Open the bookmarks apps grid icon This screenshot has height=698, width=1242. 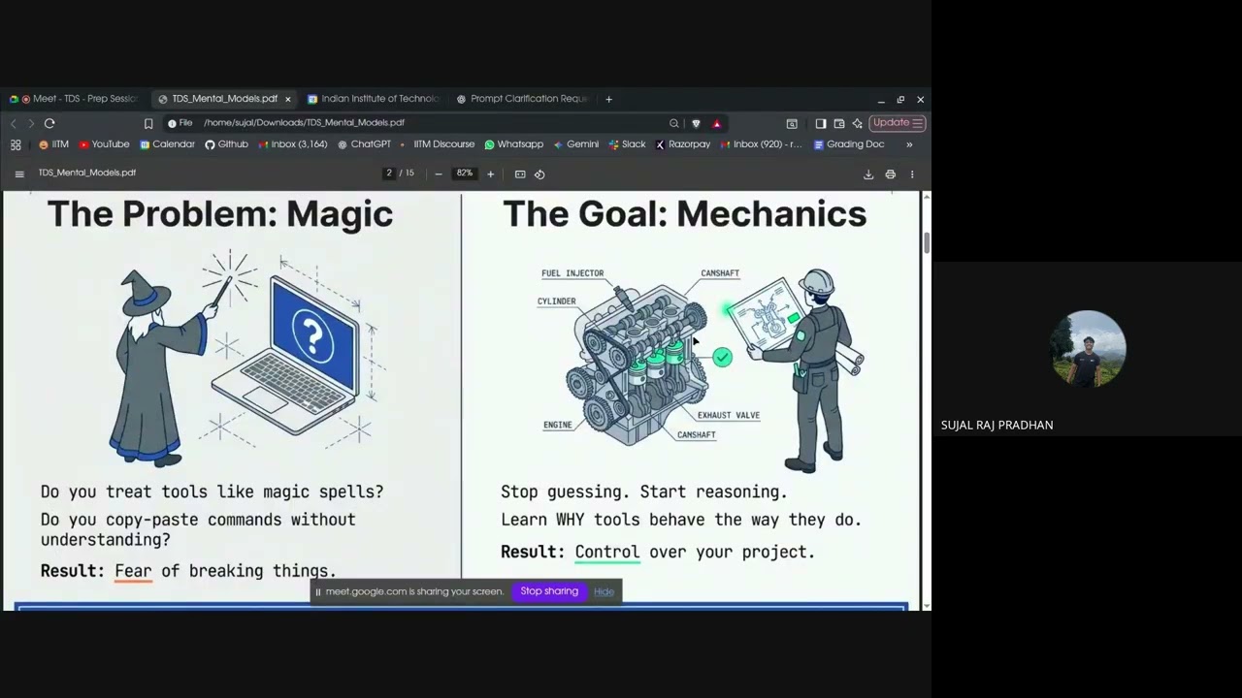16,144
